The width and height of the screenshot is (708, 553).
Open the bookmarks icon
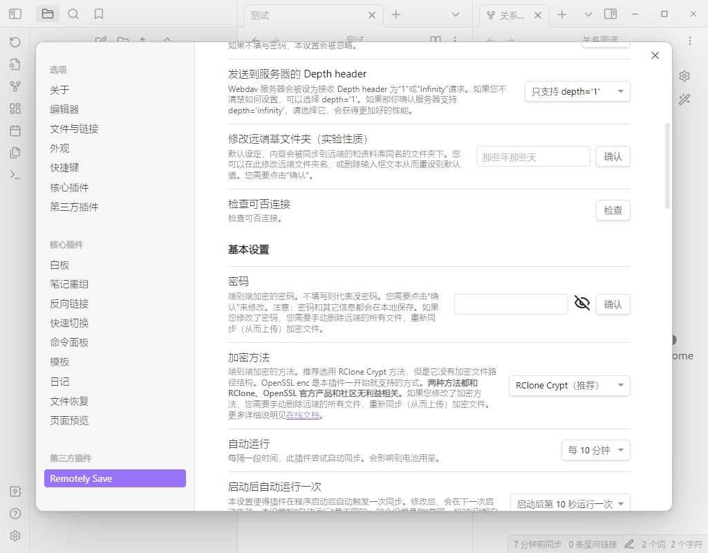click(99, 14)
